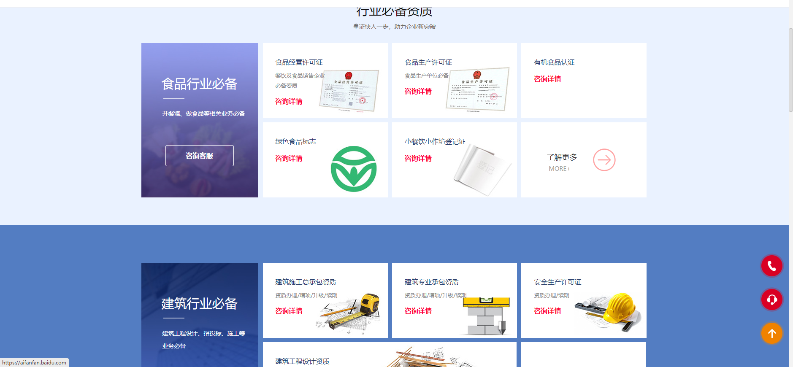Image resolution: width=793 pixels, height=367 pixels.
Task: Open the 食品生产许可证 title
Action: (x=428, y=62)
